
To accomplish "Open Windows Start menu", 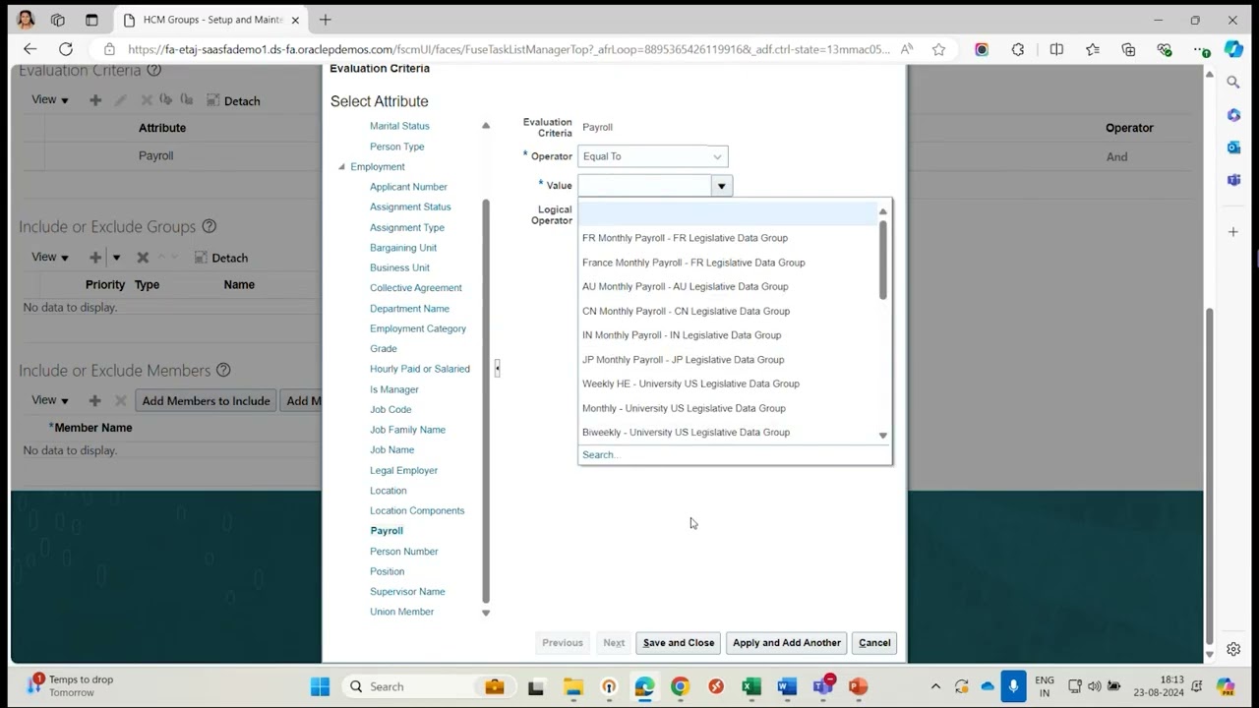I will 321,686.
